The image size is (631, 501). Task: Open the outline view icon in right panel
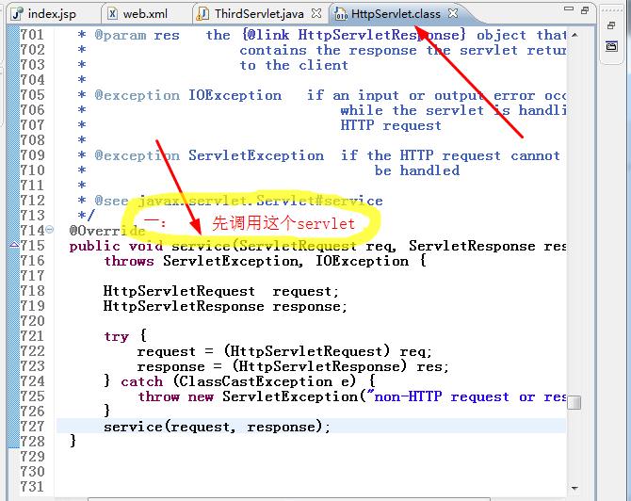611,46
